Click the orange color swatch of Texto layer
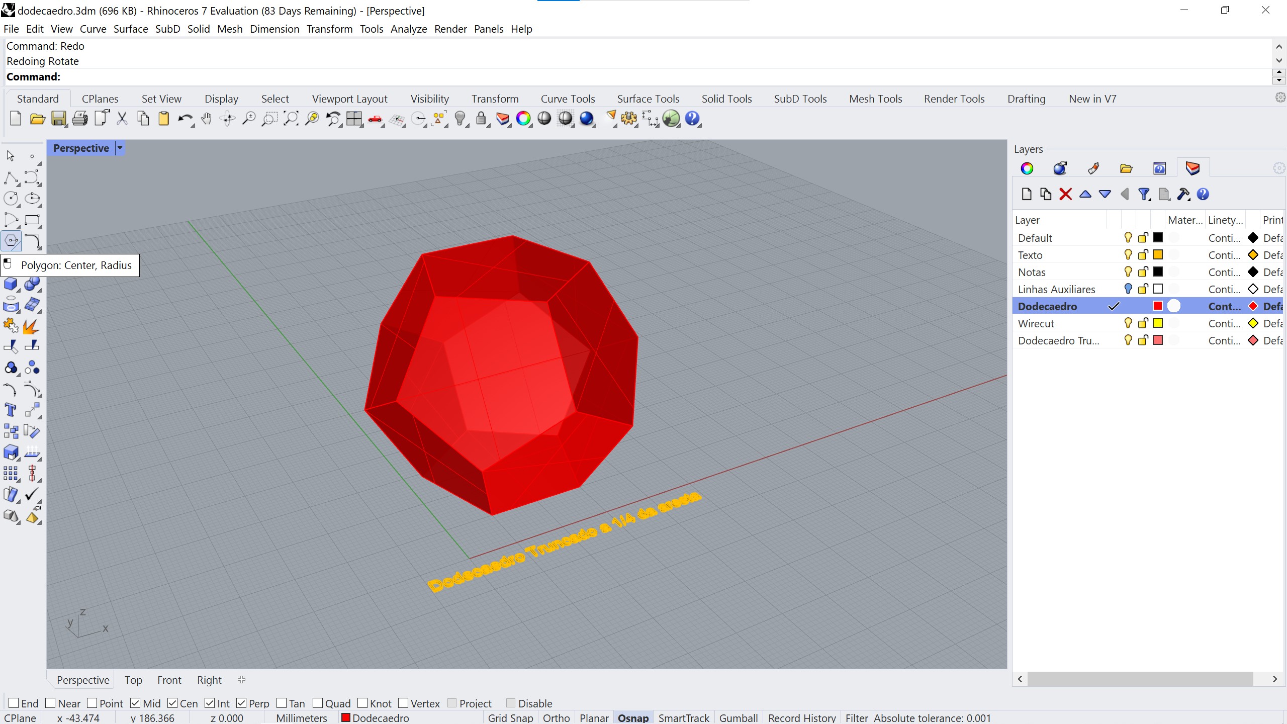Viewport: 1287px width, 724px height. [x=1158, y=254]
